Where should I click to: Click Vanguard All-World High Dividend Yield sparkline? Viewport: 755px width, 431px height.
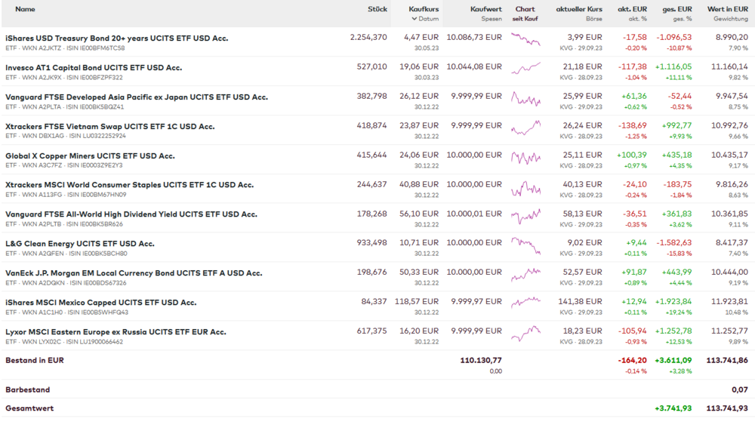(x=525, y=216)
